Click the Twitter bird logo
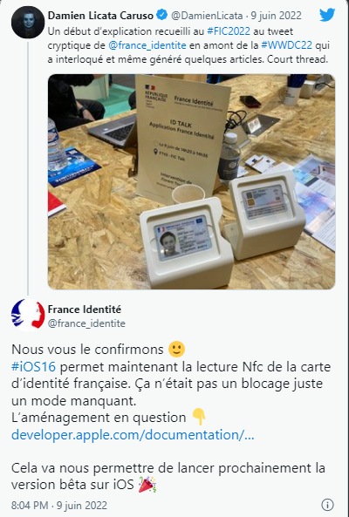This screenshot has width=349, height=517. (x=327, y=15)
